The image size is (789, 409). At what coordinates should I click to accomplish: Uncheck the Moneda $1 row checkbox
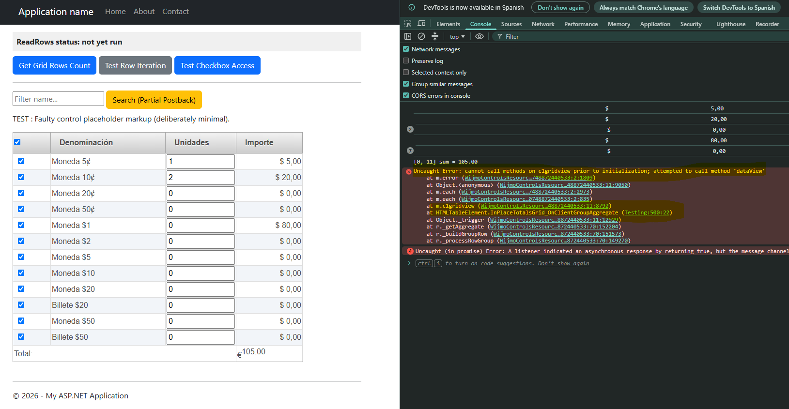click(21, 225)
